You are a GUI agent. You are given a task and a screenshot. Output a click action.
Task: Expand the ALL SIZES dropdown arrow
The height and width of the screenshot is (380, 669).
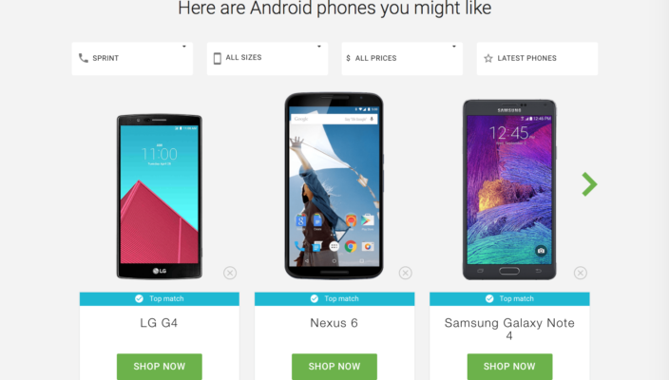click(x=318, y=46)
